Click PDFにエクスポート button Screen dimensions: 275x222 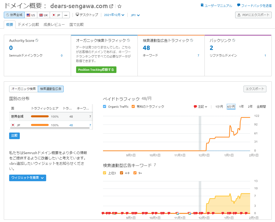(253, 15)
